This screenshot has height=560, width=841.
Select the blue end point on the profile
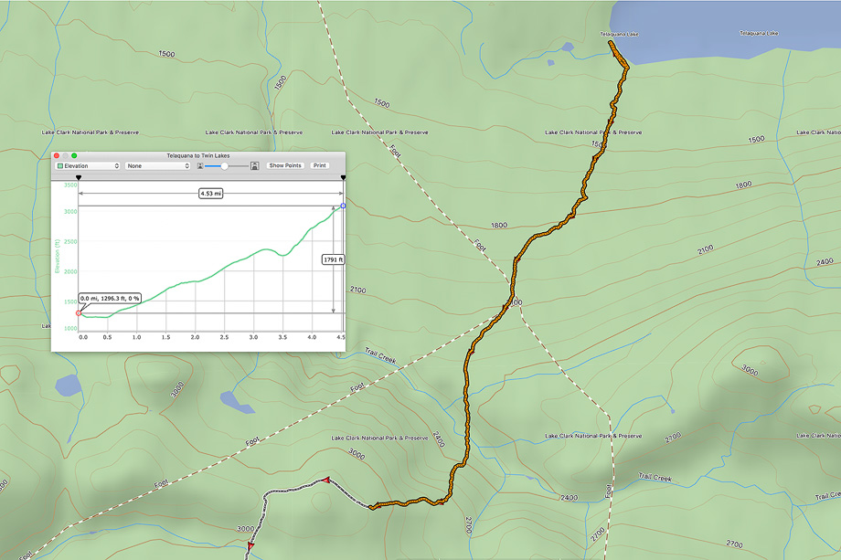[344, 206]
